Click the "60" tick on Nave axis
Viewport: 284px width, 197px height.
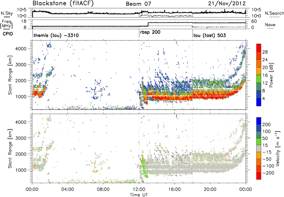coord(254,21)
